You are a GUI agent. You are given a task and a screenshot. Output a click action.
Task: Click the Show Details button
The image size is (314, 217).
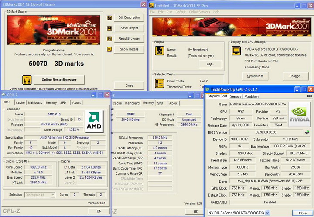(129, 49)
